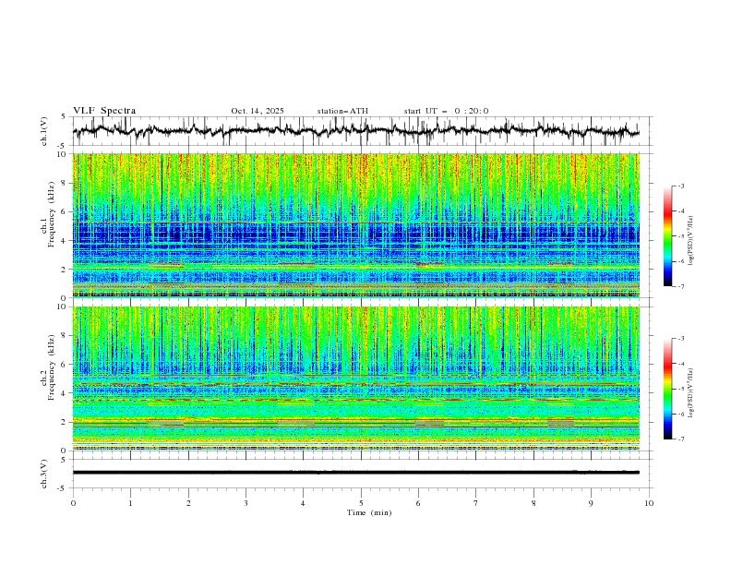Click the time axis tick label "1"
Screen dimensions: 731x565
pyautogui.click(x=130, y=503)
